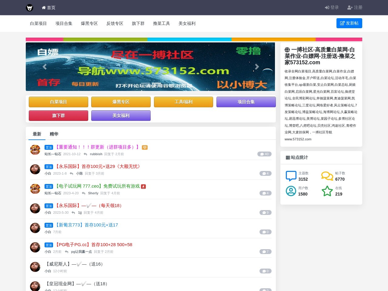Click the 注册 register link

tap(355, 7)
